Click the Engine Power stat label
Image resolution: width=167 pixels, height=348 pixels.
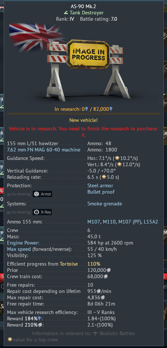23,243
